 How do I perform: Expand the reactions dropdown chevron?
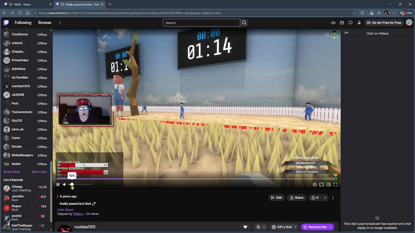click(325, 198)
